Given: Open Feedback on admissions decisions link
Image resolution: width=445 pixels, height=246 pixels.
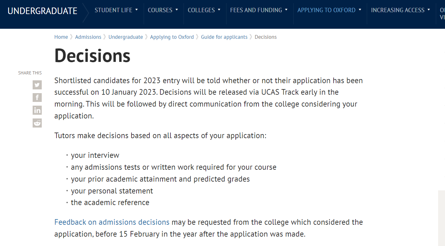Looking at the screenshot, I should (112, 222).
